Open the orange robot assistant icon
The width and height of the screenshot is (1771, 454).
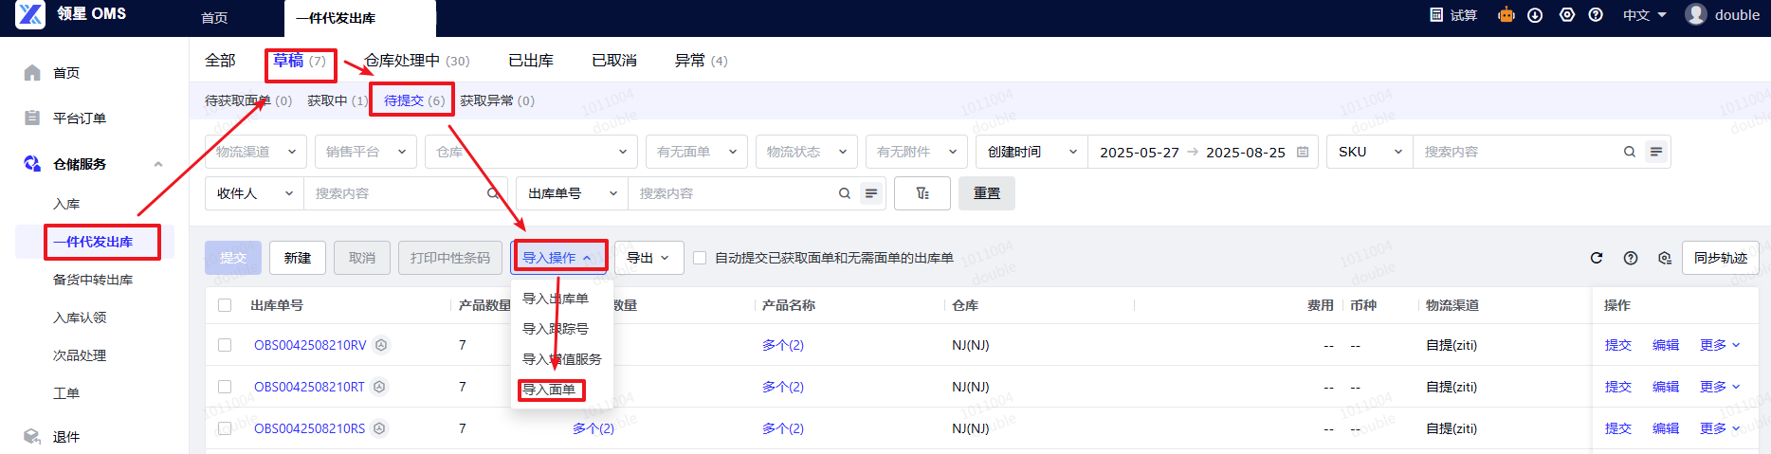pyautogui.click(x=1506, y=14)
